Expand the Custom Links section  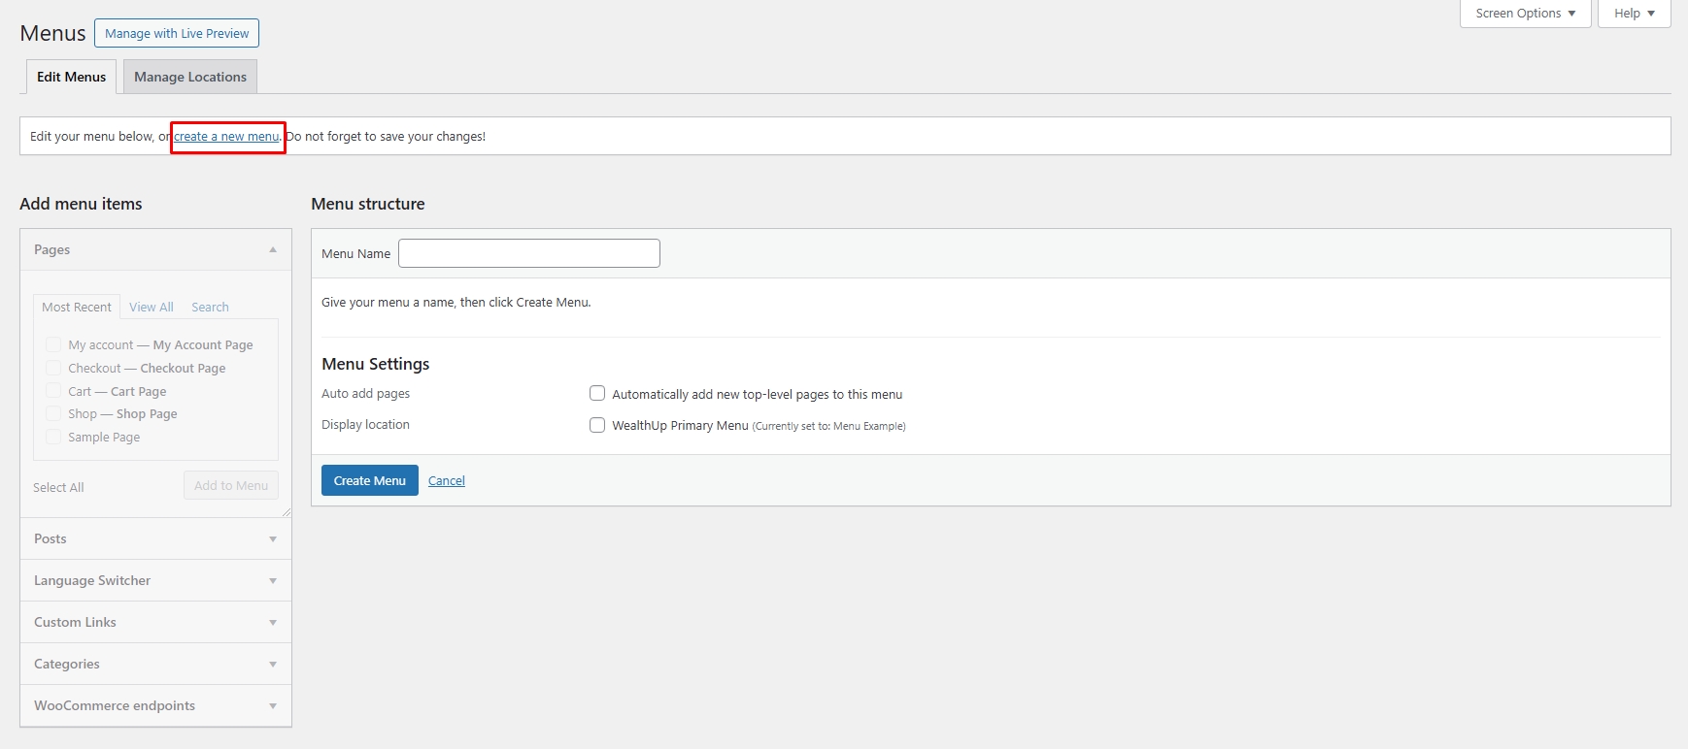(273, 623)
